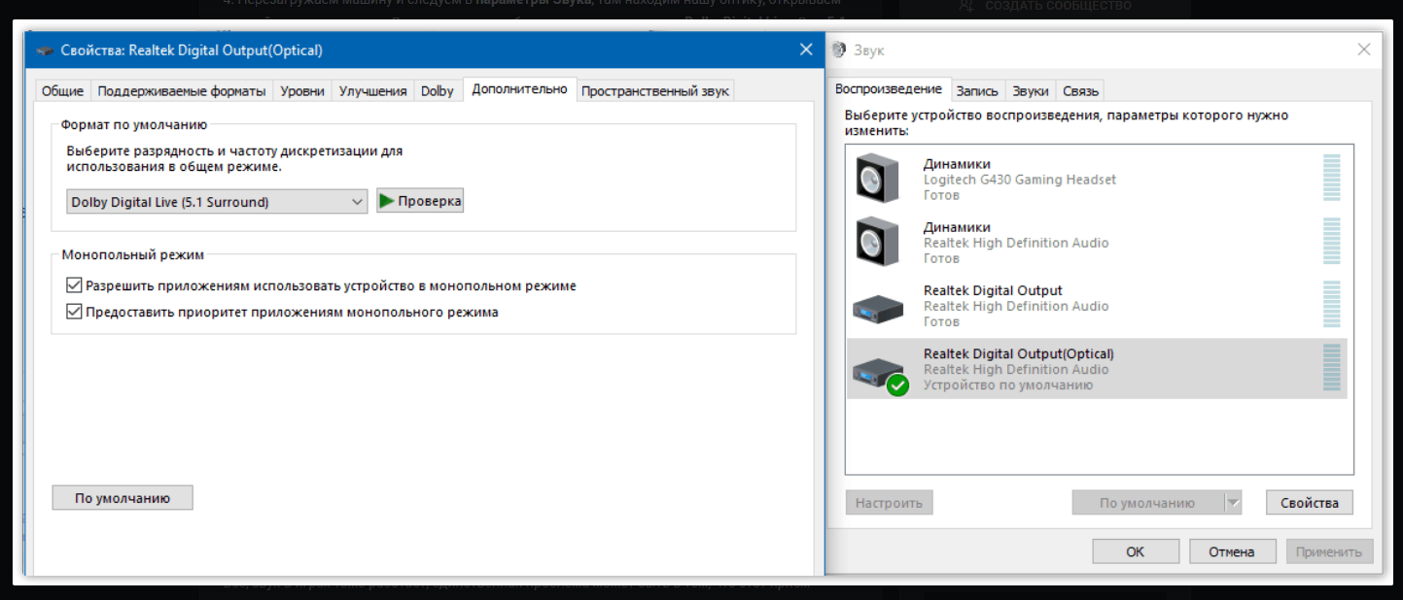Close the Свойства properties window
Viewport: 1403px width, 600px height.
(x=806, y=50)
